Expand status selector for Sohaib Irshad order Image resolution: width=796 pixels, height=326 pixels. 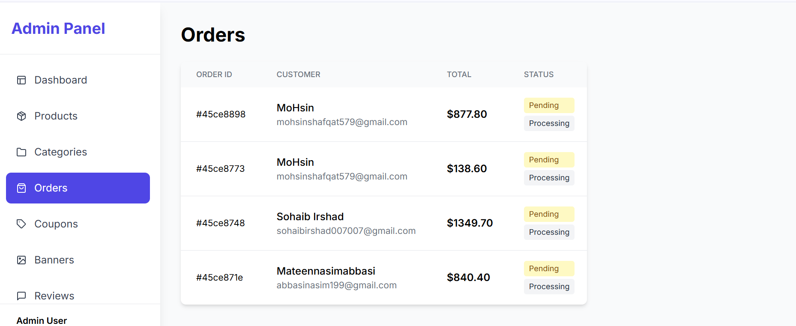point(549,232)
